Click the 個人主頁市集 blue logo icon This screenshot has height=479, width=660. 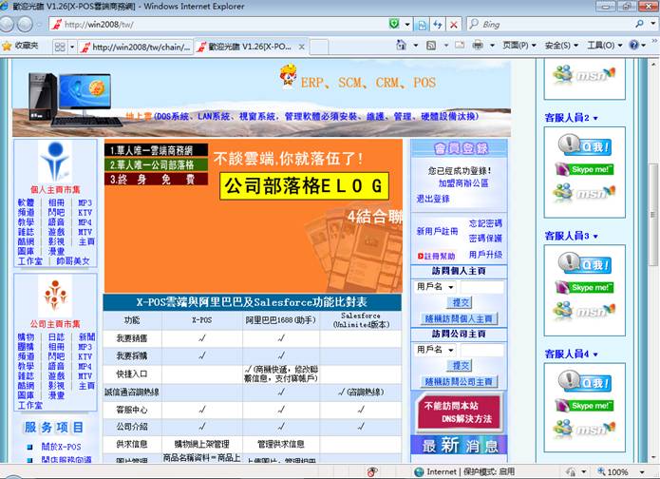pos(54,161)
